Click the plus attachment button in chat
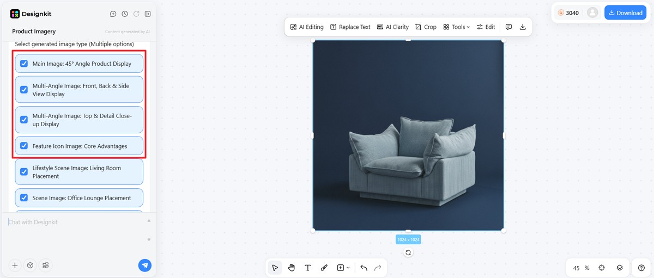This screenshot has height=278, width=654. [x=15, y=265]
